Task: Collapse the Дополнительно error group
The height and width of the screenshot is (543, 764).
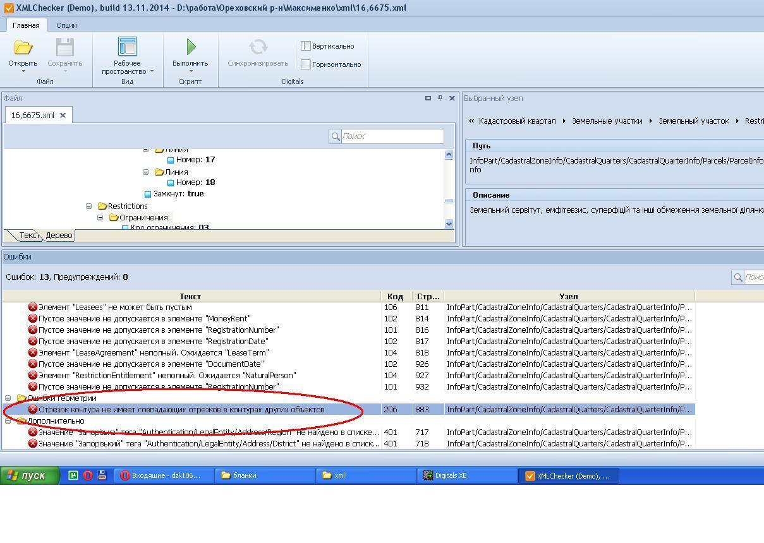Action: coord(8,421)
